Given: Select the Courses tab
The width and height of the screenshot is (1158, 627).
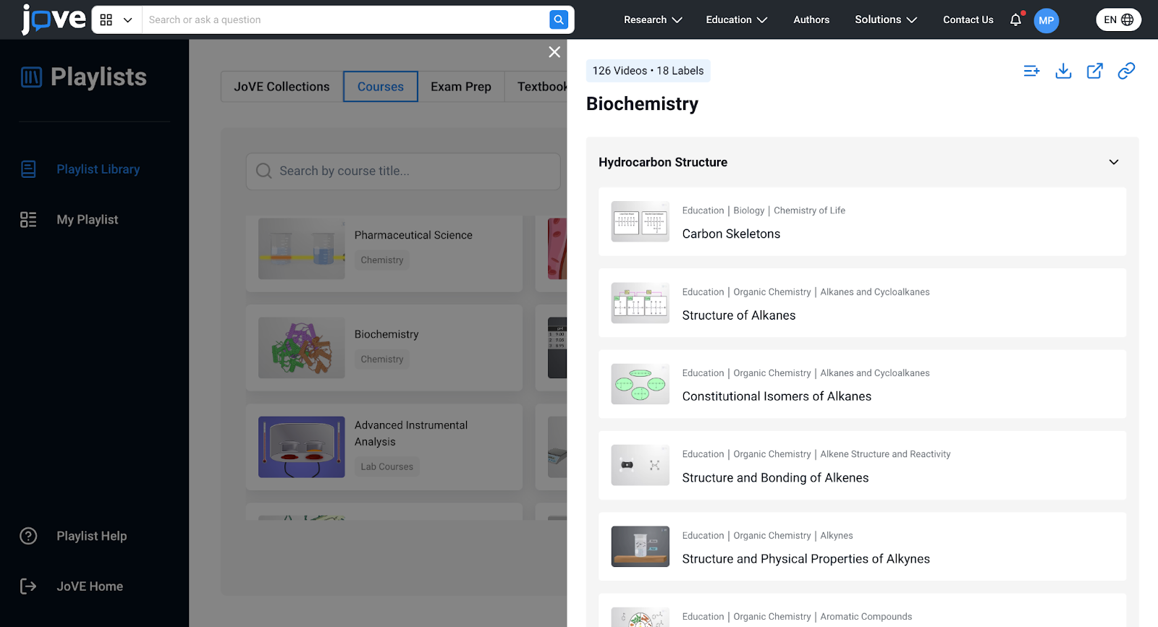Looking at the screenshot, I should tap(381, 87).
